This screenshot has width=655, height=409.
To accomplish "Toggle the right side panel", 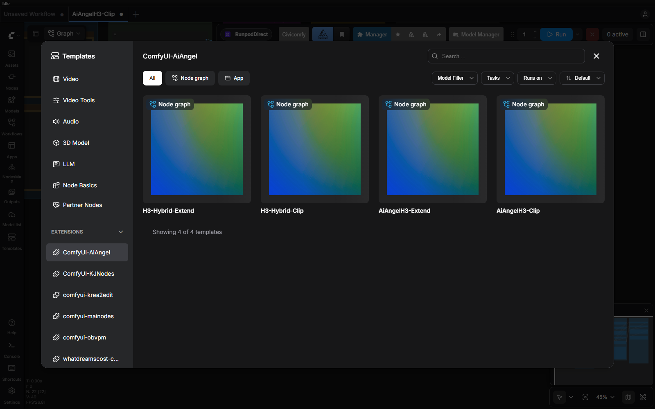I will click(x=643, y=34).
